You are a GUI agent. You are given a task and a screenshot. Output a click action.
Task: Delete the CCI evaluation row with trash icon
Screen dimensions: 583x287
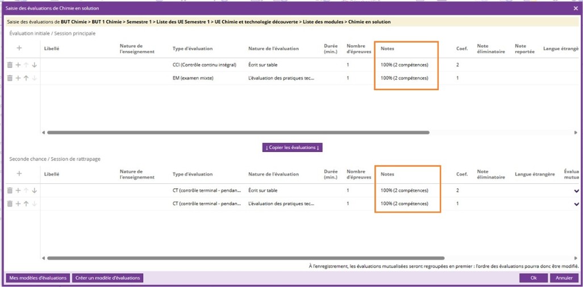pos(10,65)
